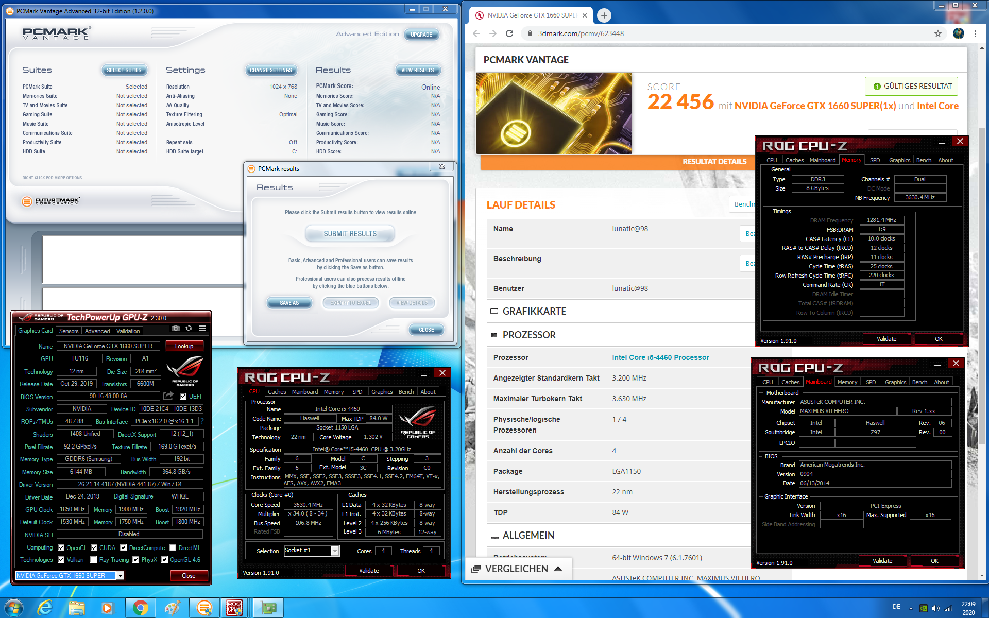Click the CHANGE SETTINGS button
The height and width of the screenshot is (618, 989).
[x=271, y=70]
